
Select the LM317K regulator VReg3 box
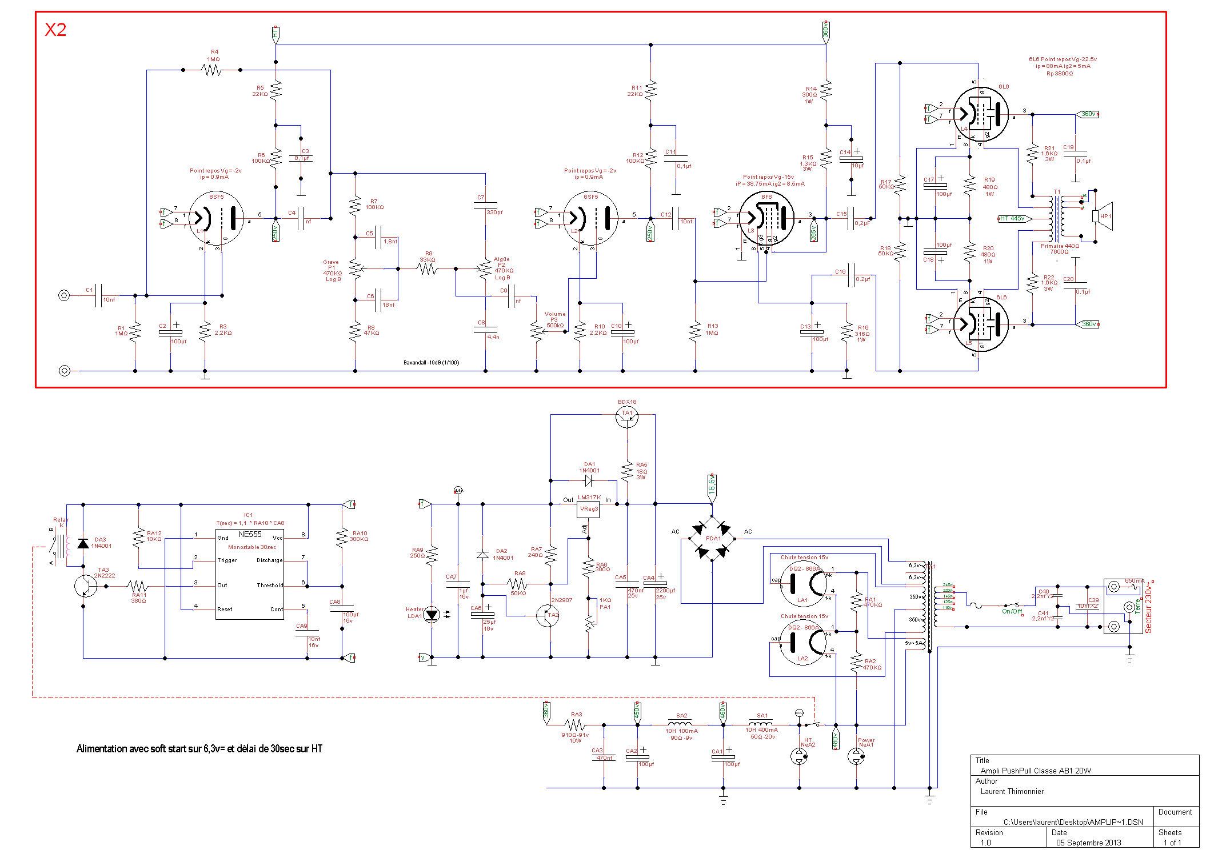(x=589, y=508)
